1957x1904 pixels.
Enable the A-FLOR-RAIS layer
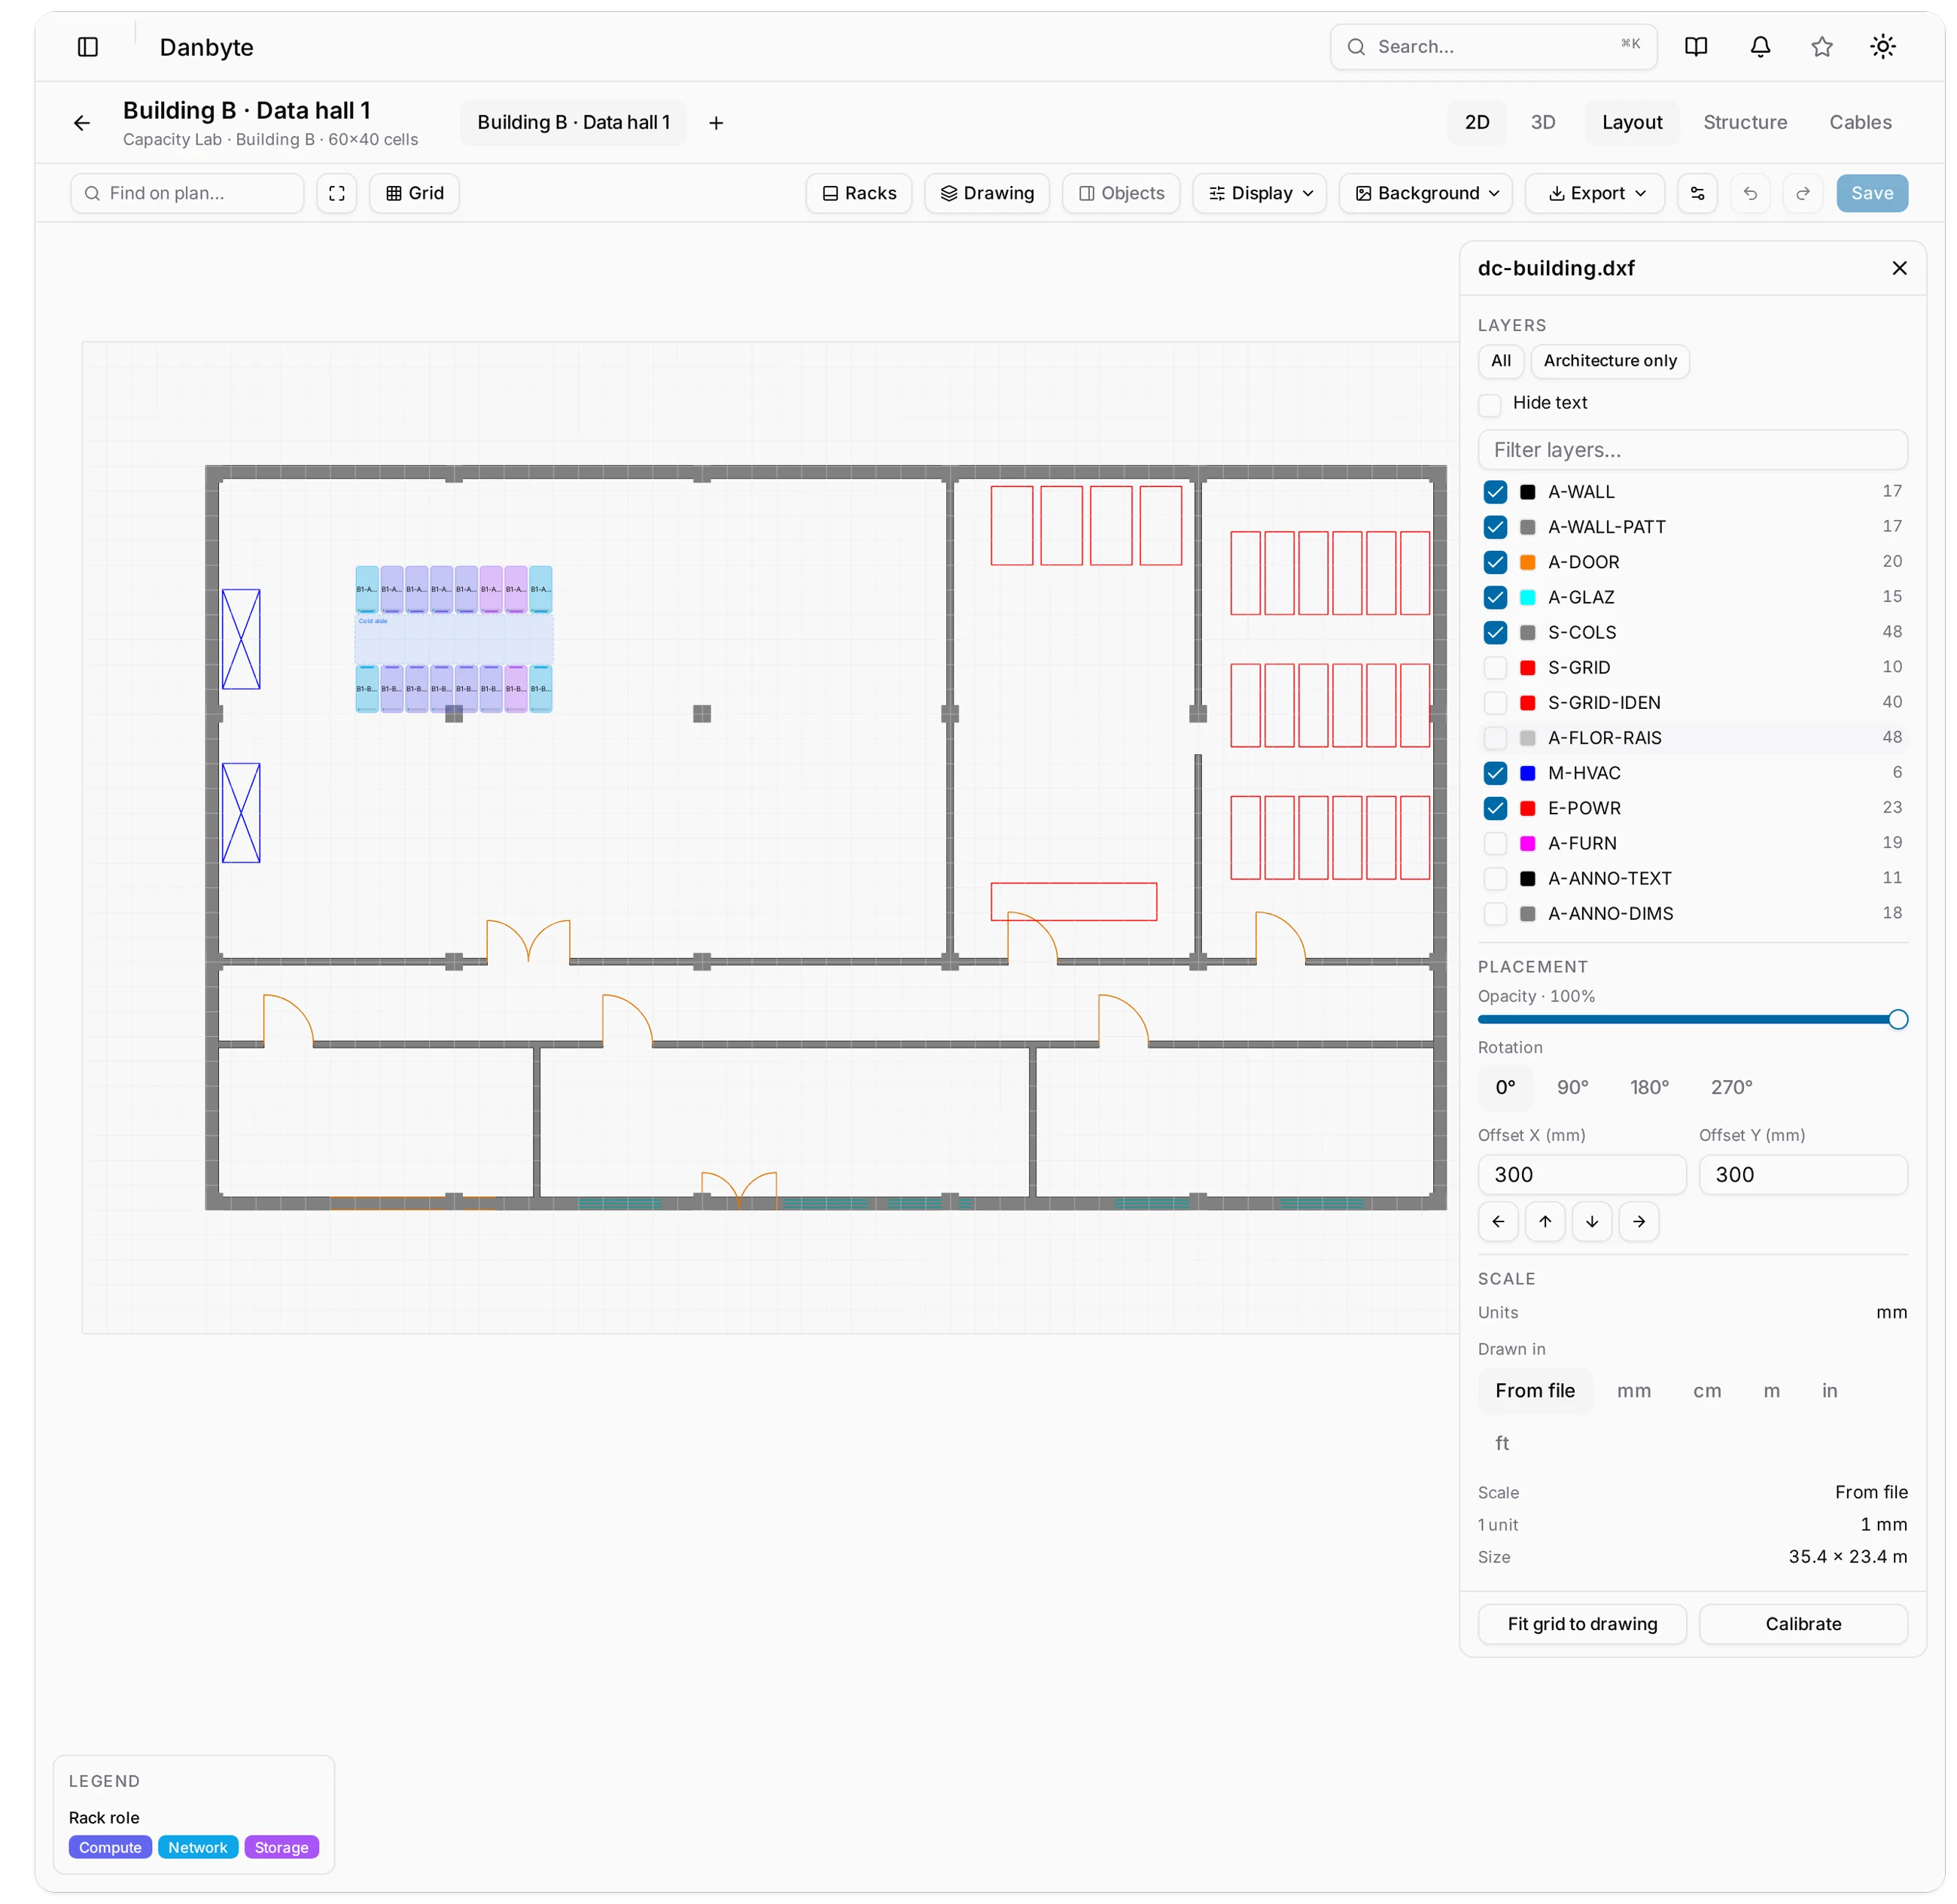pos(1495,738)
